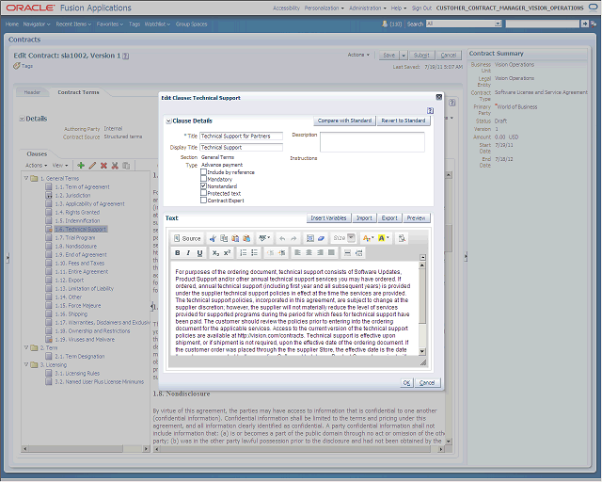
Task: Collapse the 3. Licensing folder
Action: 26,364
